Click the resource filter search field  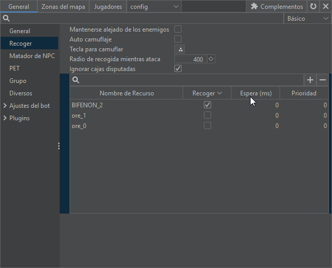[x=189, y=80]
